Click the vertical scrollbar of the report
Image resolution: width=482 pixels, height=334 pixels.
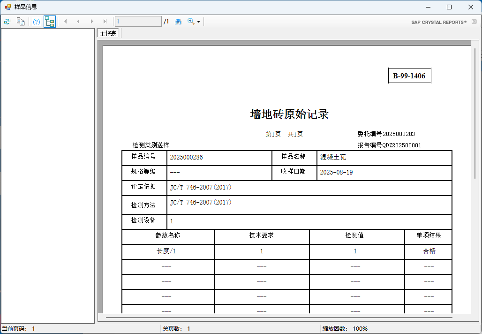[475, 113]
